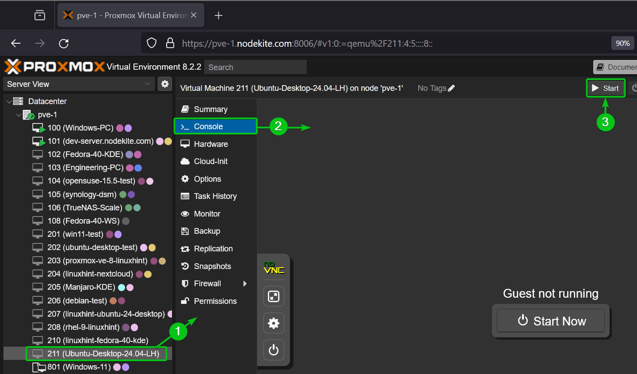Click the VM icon for 101 (dev-server.nodekite.com)

click(x=39, y=141)
